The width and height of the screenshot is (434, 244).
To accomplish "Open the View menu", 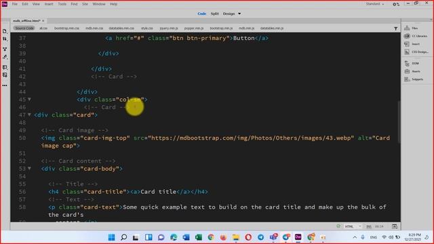I will coord(36,4).
